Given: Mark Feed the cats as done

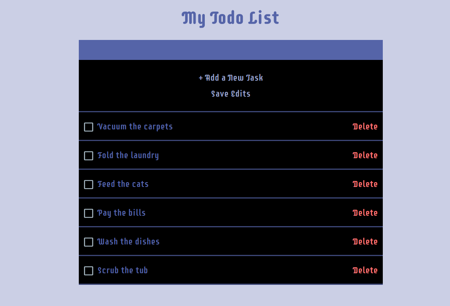Looking at the screenshot, I should point(88,185).
